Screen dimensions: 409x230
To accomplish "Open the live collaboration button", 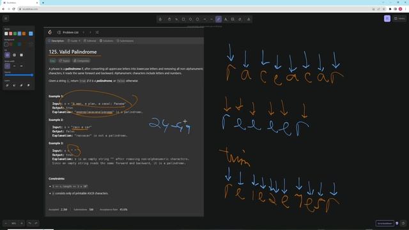I will (x=387, y=19).
